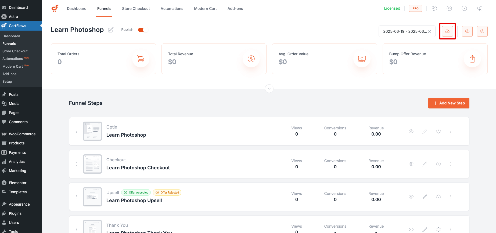View Optin step with eye icon
Image resolution: width=496 pixels, height=233 pixels.
click(x=411, y=131)
